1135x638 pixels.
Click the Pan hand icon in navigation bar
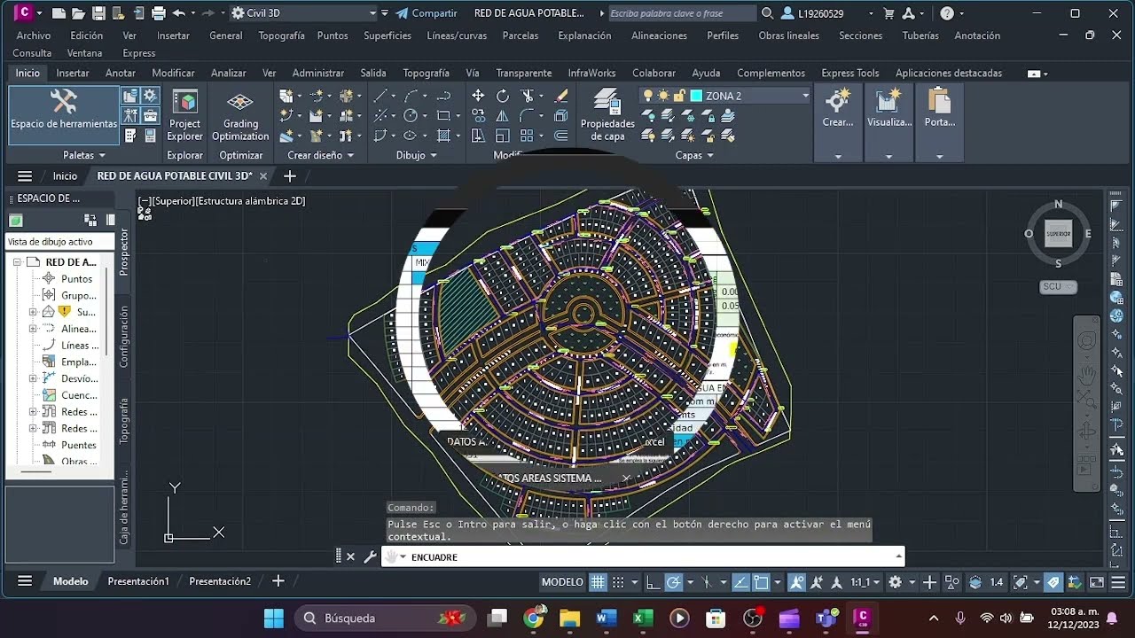[x=1087, y=374]
